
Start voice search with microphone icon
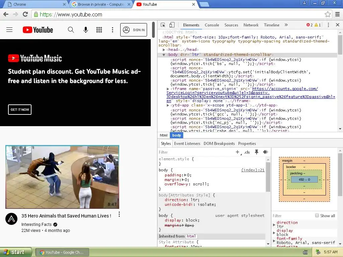coord(86,30)
